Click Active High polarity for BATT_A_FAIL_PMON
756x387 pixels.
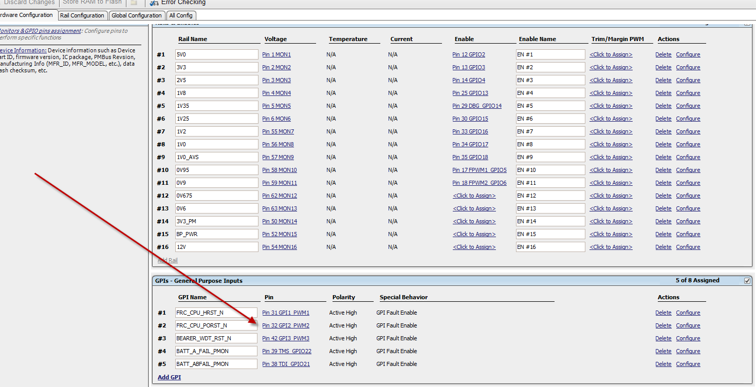pos(343,351)
